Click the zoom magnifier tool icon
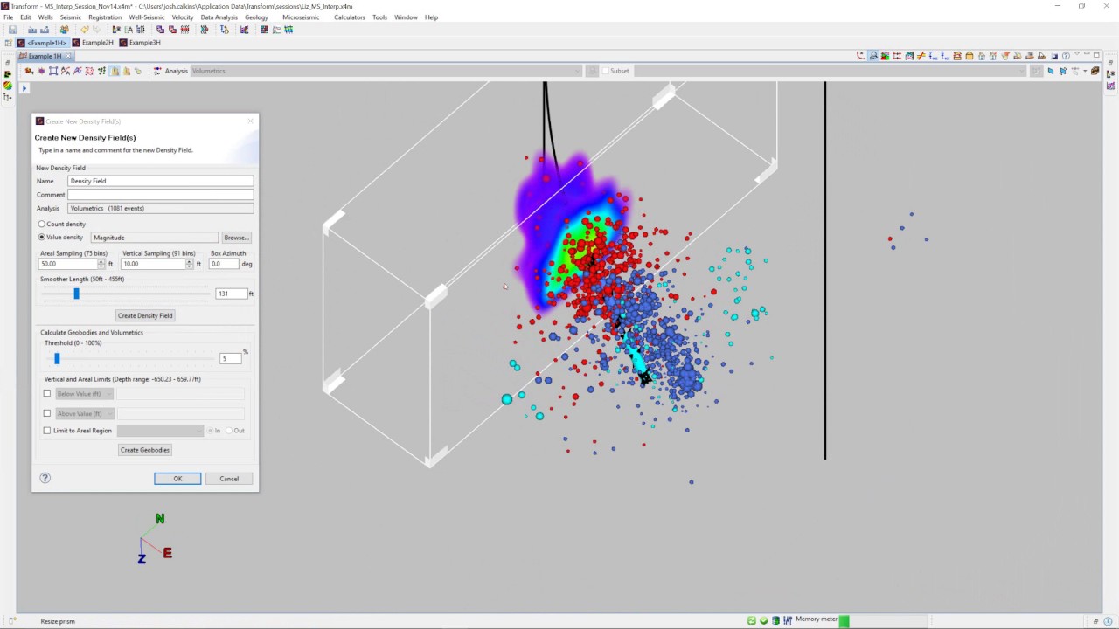1119x629 pixels. click(873, 56)
